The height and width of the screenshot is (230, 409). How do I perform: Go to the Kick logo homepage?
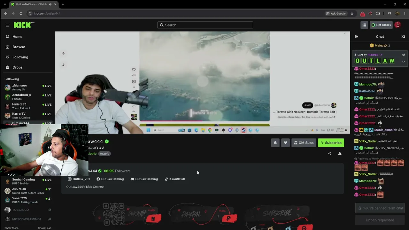24,25
